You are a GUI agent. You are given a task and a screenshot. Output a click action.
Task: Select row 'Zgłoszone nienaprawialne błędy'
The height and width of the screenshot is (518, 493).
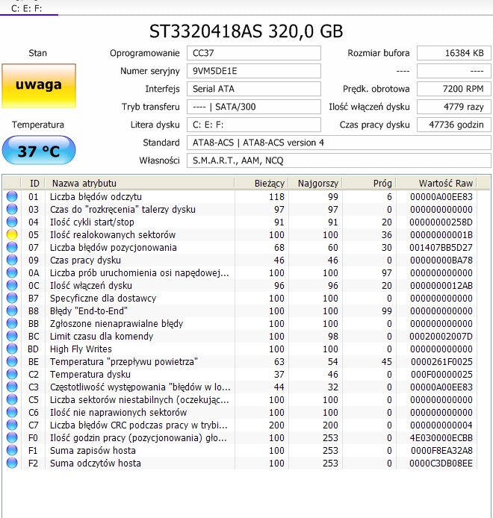(240, 323)
